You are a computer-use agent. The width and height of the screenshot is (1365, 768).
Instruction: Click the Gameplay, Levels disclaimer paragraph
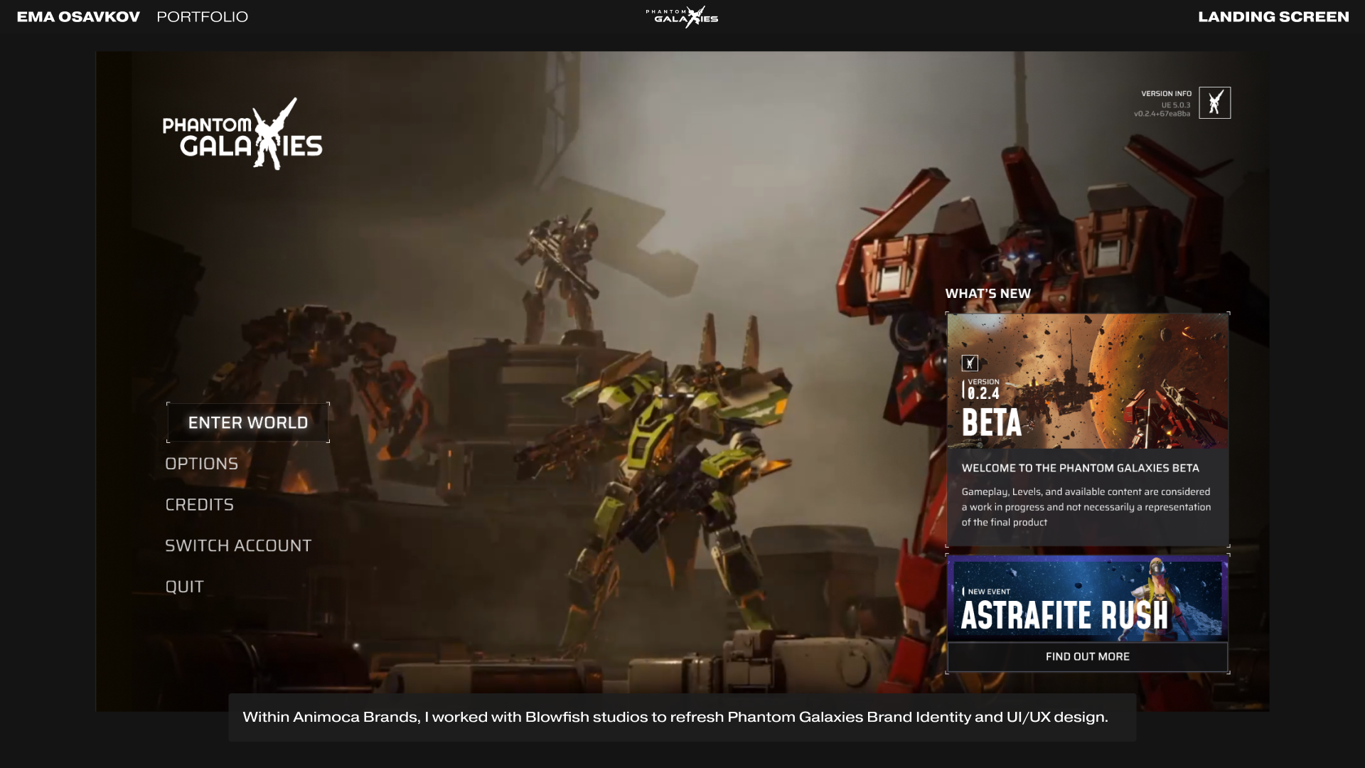pos(1086,507)
